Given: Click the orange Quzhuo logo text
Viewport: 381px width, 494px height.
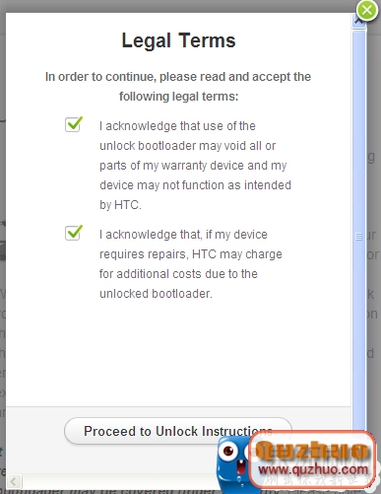Looking at the screenshot, I should pos(312,451).
